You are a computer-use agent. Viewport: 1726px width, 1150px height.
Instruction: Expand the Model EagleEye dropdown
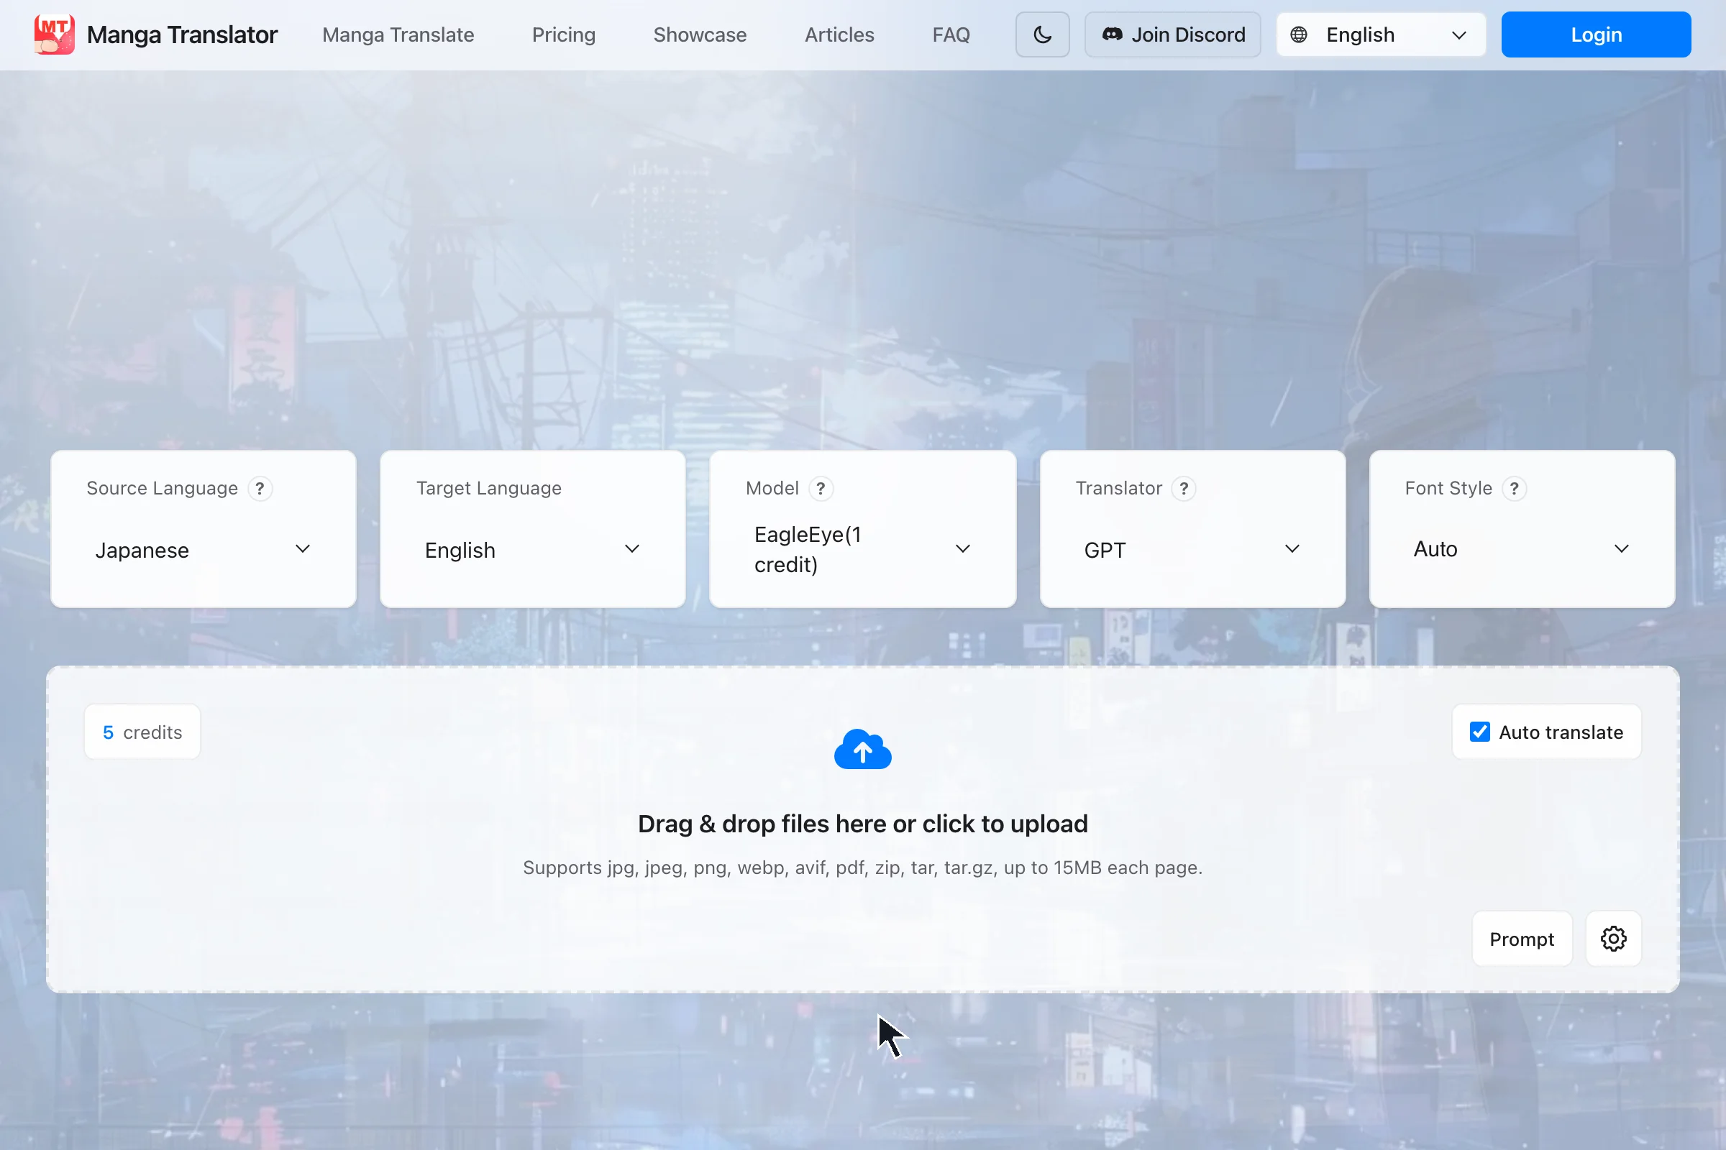tap(863, 549)
